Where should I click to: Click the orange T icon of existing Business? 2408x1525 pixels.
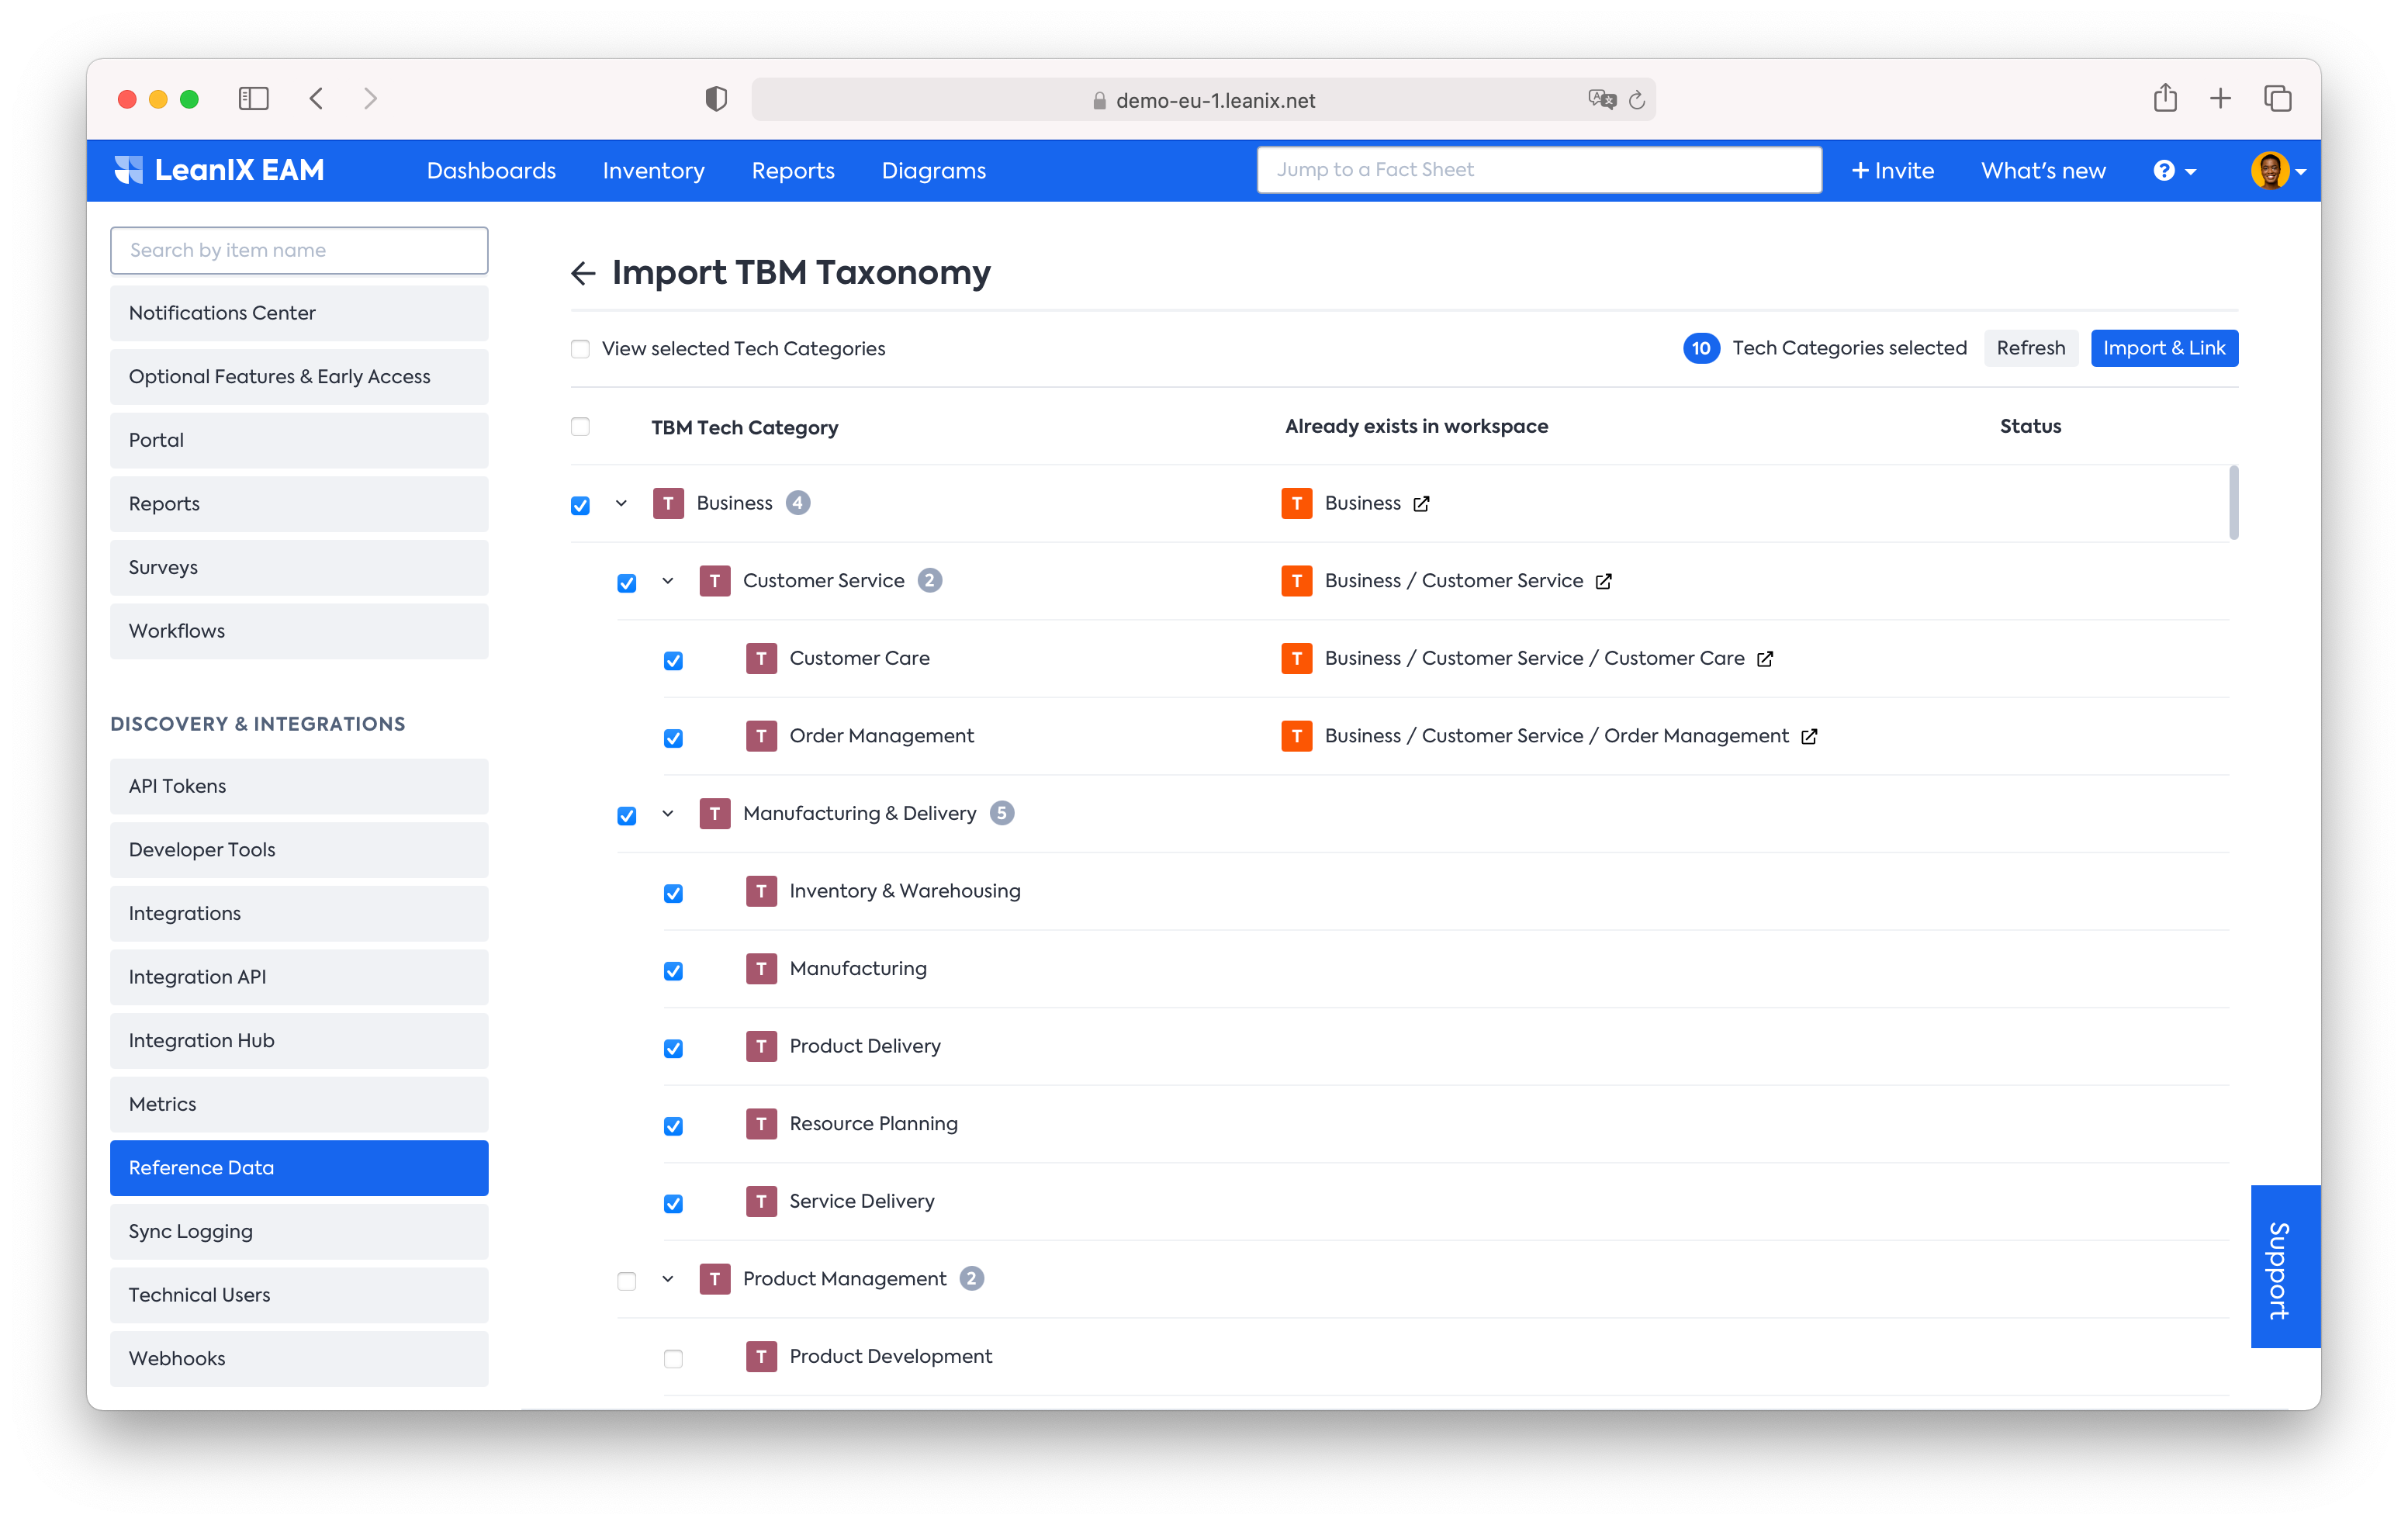point(1297,503)
